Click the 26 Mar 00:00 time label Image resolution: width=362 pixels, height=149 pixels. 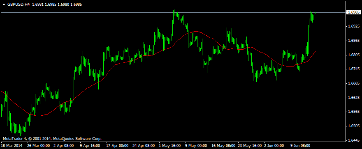[38, 146]
